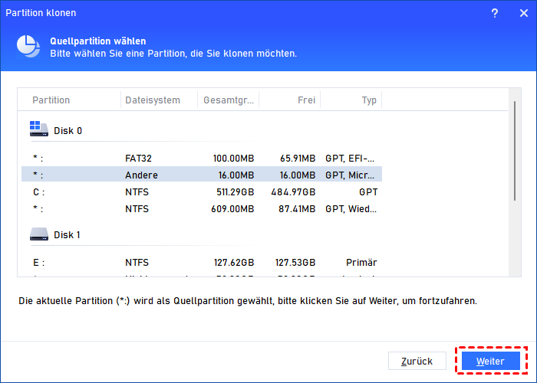537x383 pixels.
Task: Click Weiter to continue
Action: coord(490,361)
